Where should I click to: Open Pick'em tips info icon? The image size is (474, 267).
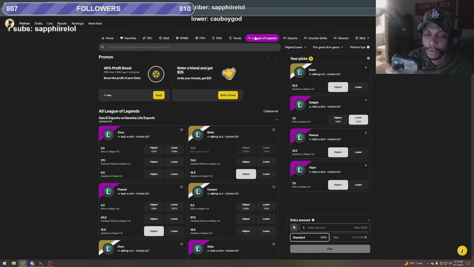[368, 47]
